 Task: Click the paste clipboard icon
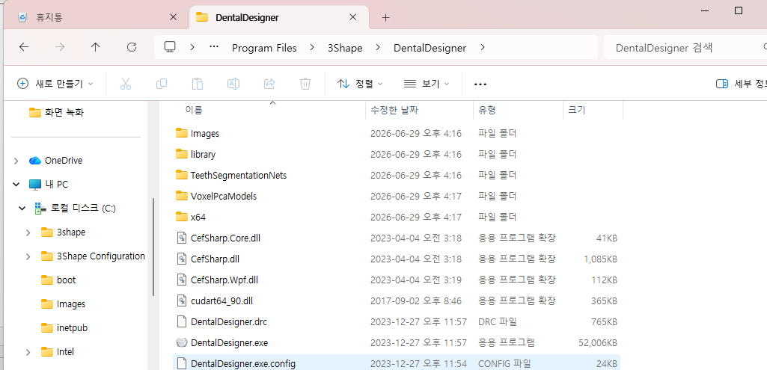coord(197,84)
